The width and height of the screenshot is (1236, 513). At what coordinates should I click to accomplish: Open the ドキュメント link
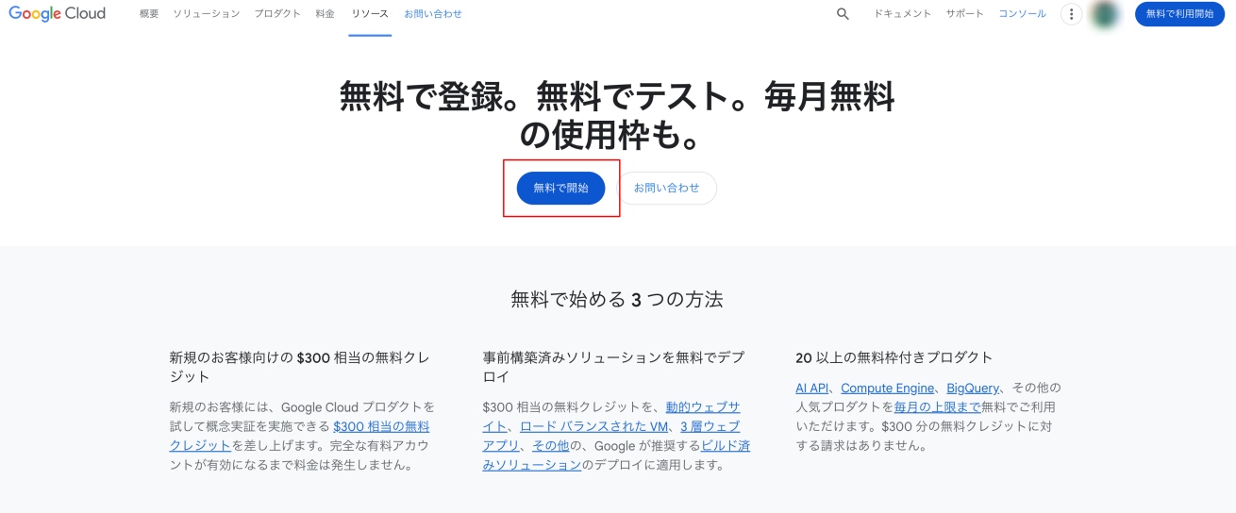click(x=902, y=14)
